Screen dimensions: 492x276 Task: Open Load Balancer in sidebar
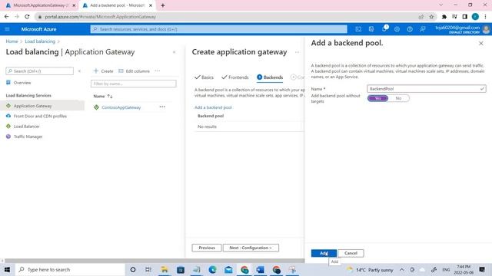point(27,127)
